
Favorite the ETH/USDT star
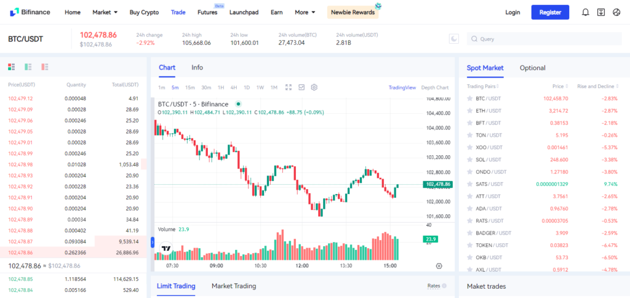click(469, 111)
